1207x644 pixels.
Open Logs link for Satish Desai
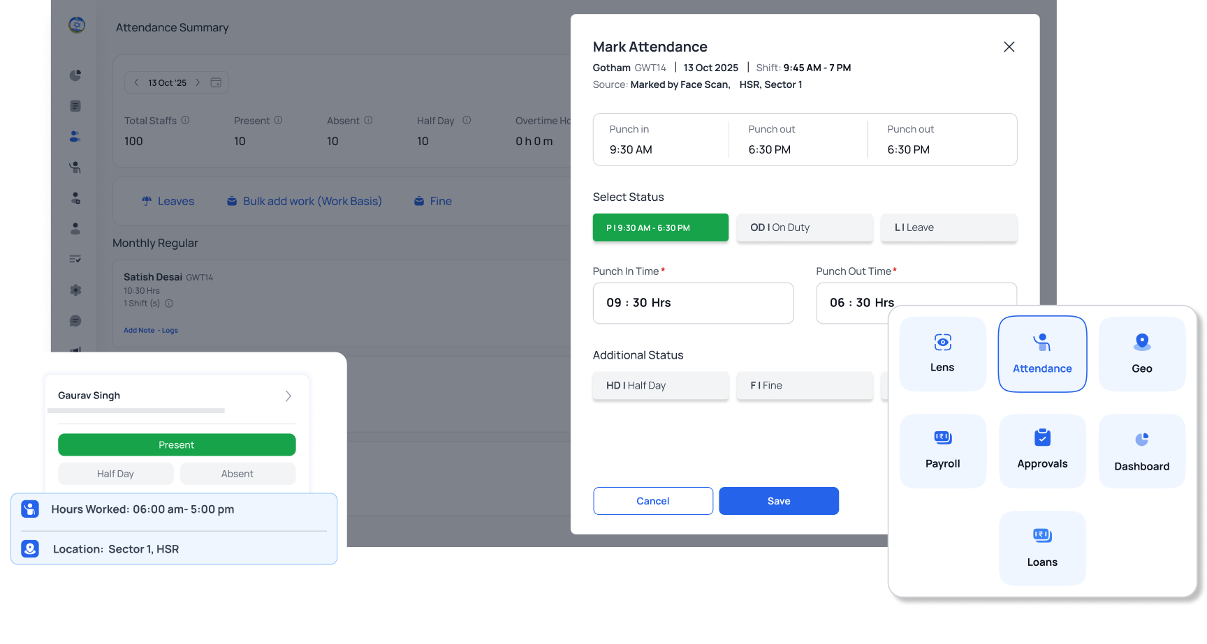pos(170,330)
